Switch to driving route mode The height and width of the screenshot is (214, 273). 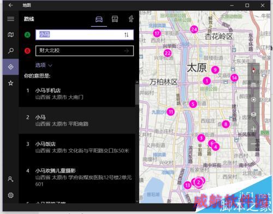(x=99, y=19)
